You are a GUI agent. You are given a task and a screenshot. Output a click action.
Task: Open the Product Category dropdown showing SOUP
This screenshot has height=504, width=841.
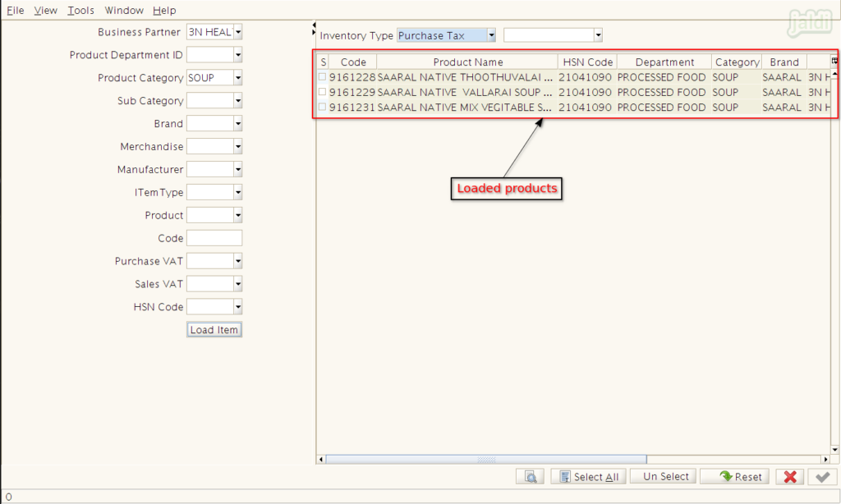click(238, 78)
